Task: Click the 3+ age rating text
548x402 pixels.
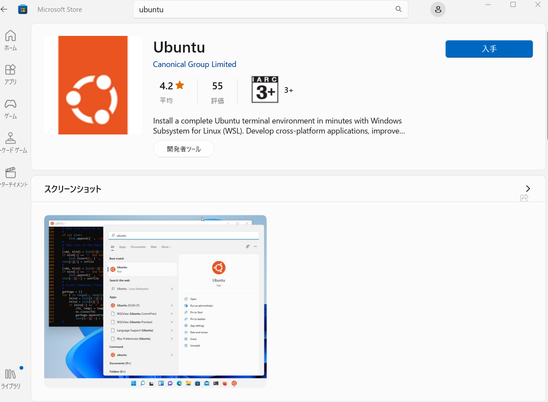Action: [x=289, y=90]
